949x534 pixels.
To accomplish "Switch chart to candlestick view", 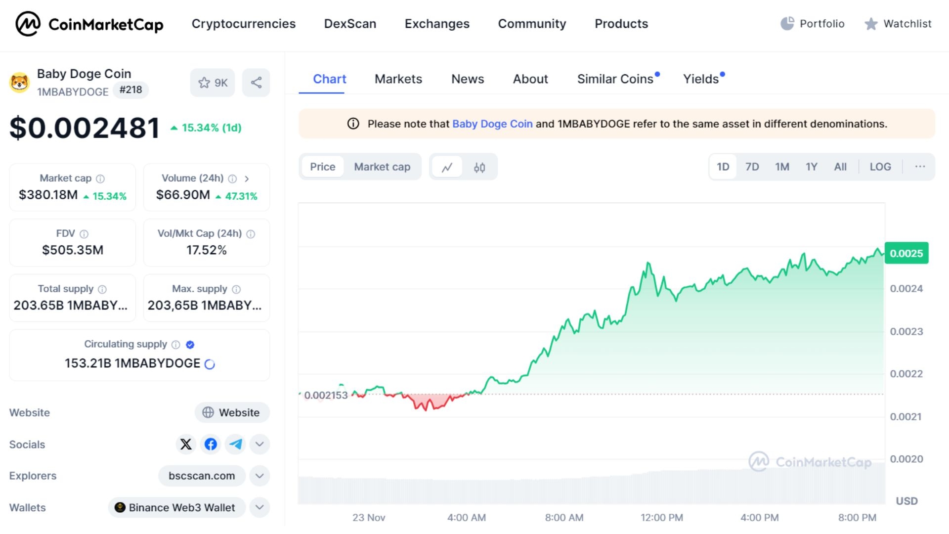I will [x=480, y=167].
